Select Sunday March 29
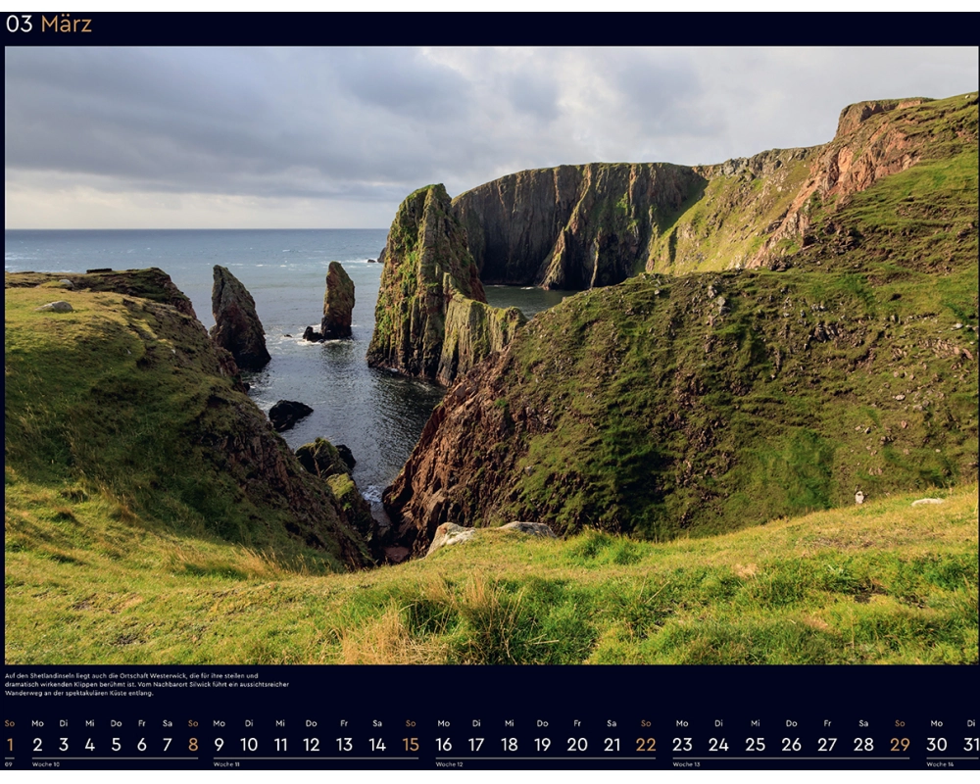Viewport: 980px width, 784px height. point(900,745)
